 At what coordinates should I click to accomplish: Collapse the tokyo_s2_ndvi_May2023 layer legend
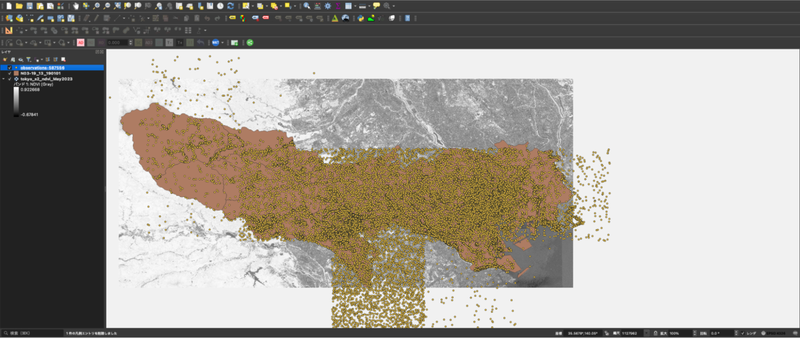click(x=4, y=79)
